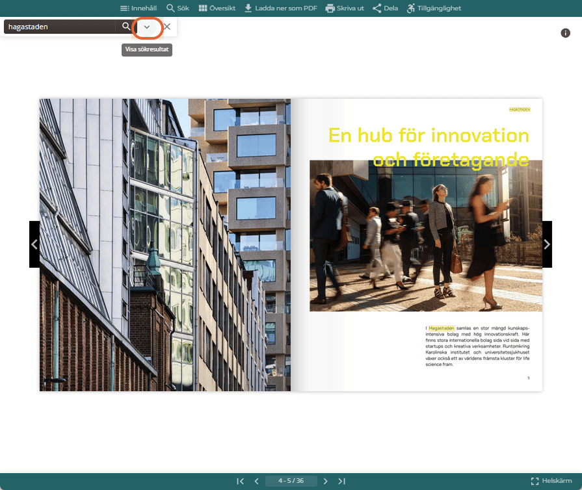The height and width of the screenshot is (490, 582).
Task: Open the Sök search tool
Action: point(178,8)
